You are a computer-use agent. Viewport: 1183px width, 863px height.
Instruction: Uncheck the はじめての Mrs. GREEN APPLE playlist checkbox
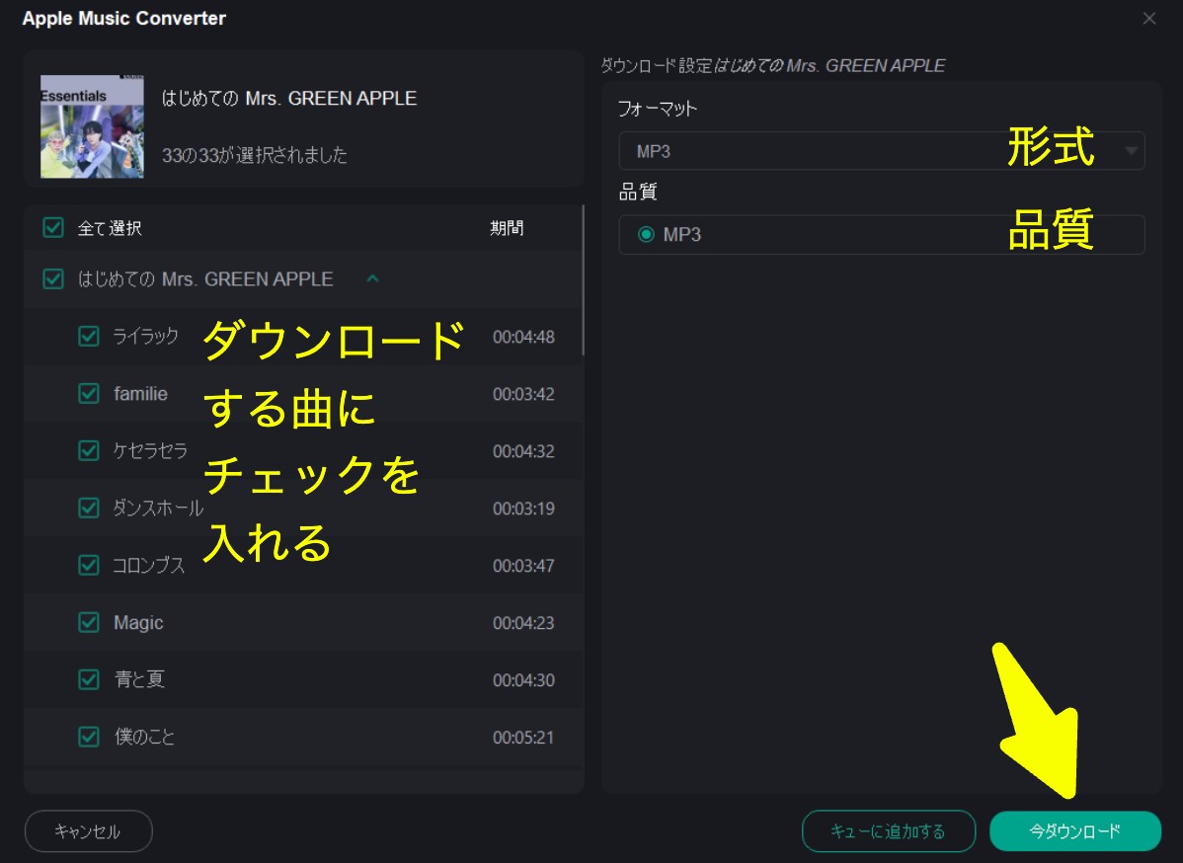pyautogui.click(x=52, y=278)
